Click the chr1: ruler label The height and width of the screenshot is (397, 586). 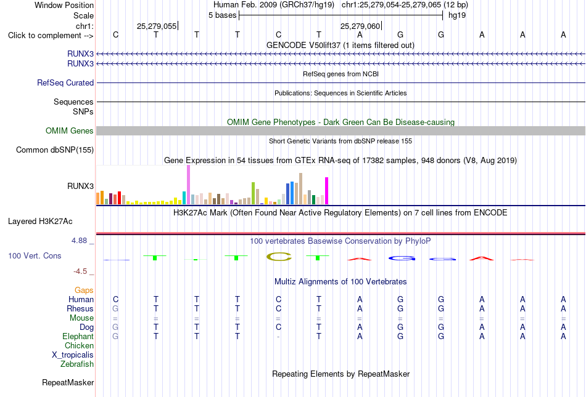coord(85,26)
